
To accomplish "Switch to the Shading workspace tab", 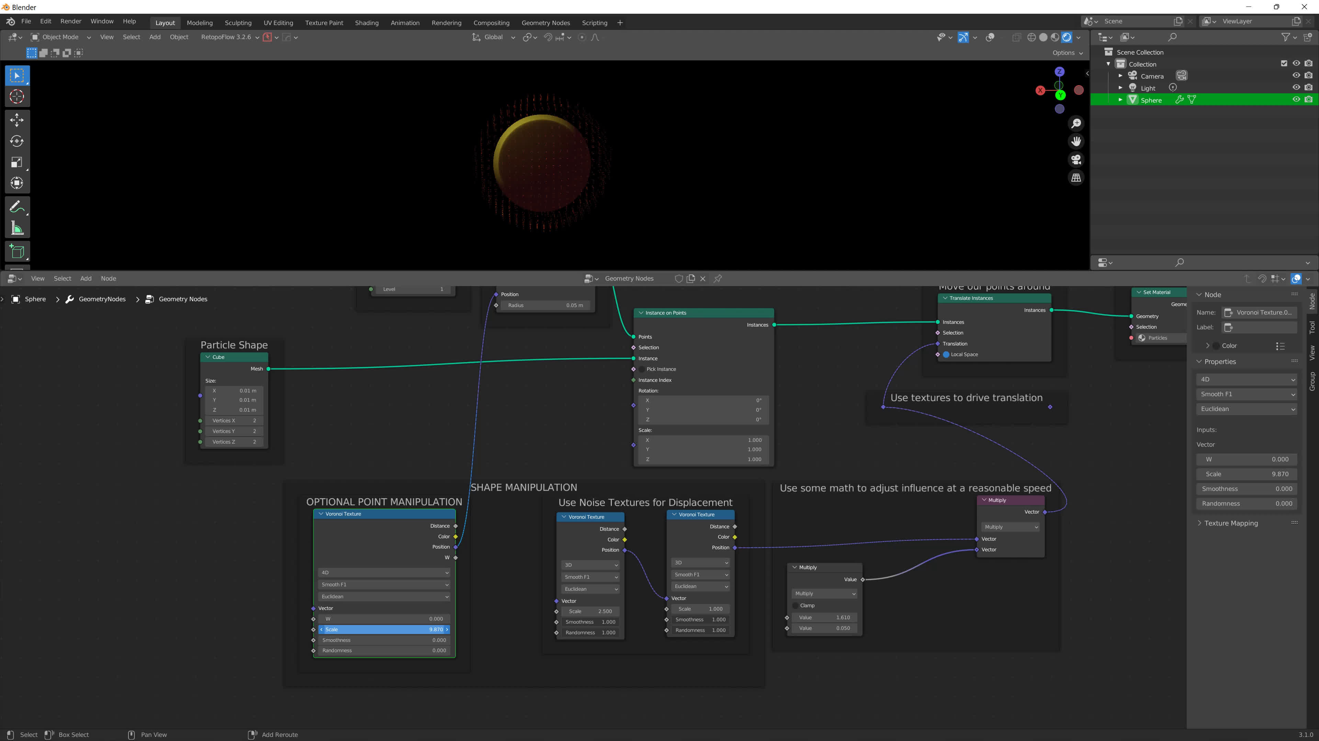I will [367, 23].
